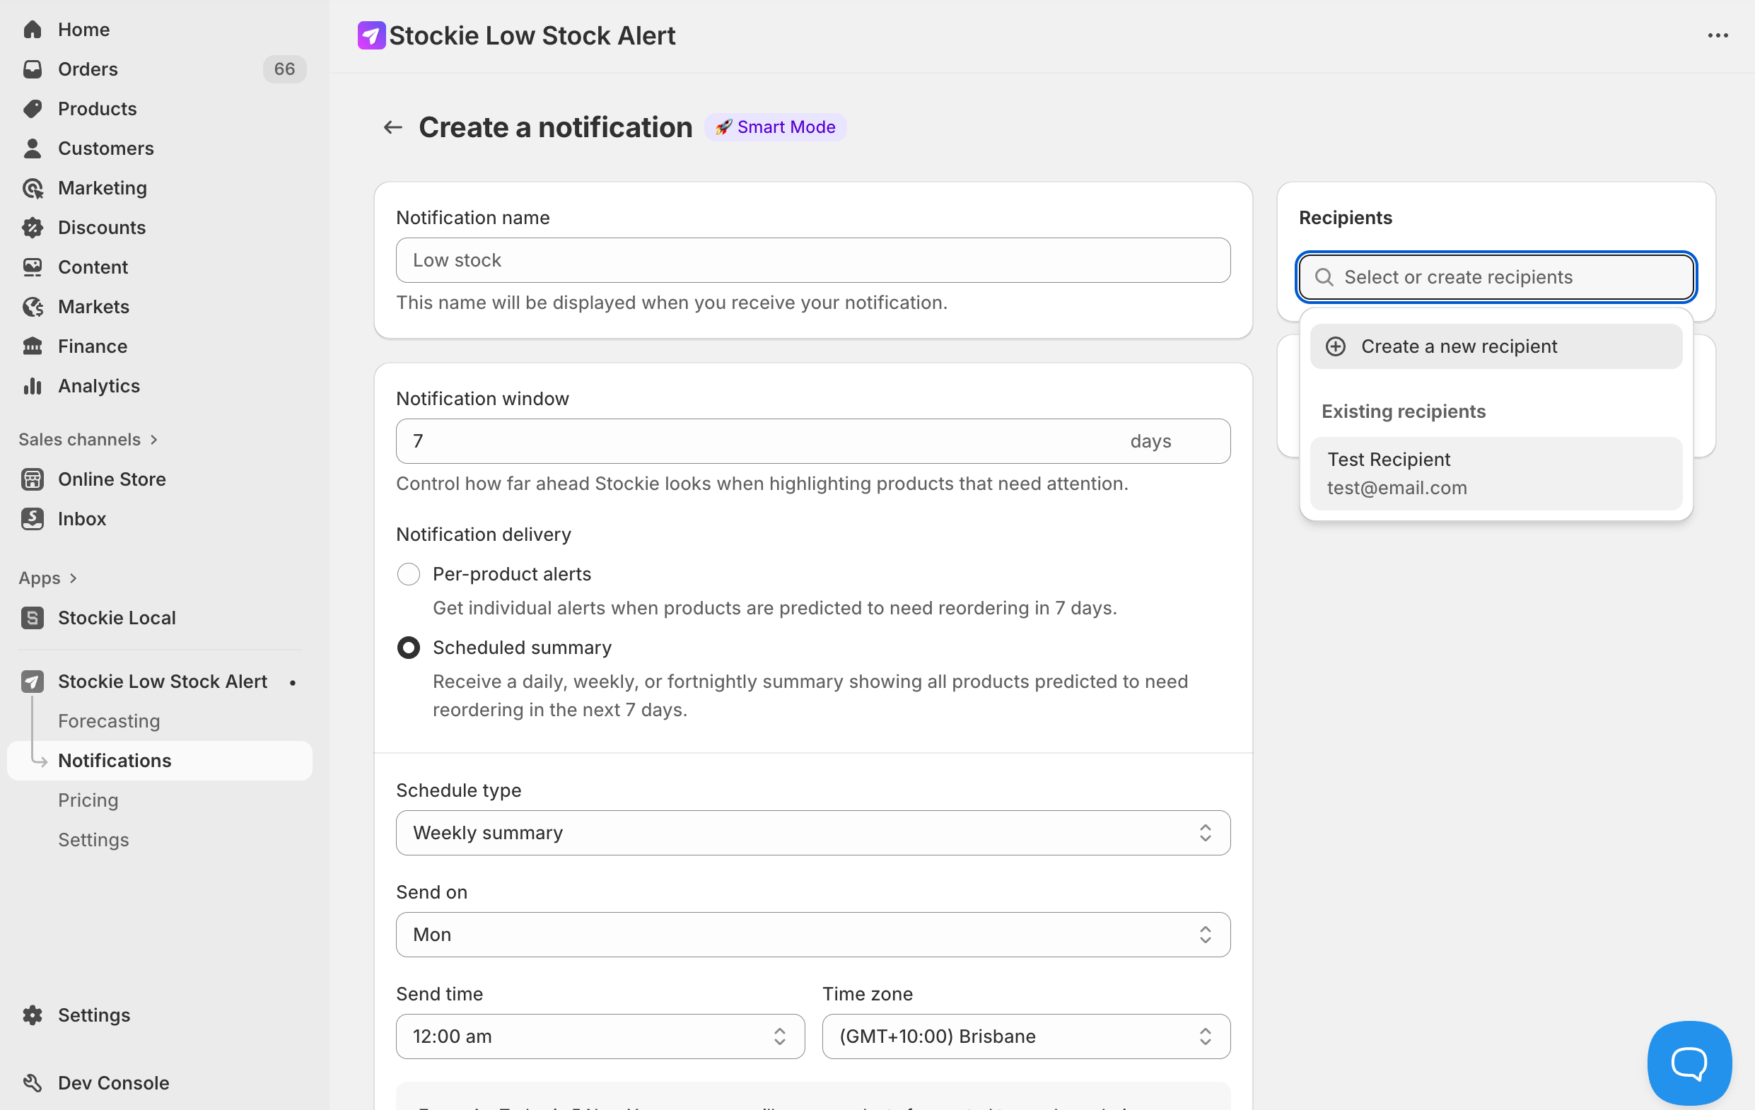Click the Analytics bar chart icon

coord(32,385)
